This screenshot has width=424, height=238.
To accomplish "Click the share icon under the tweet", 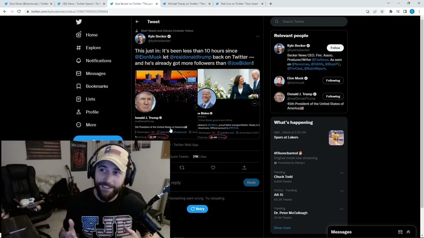I will coord(244,168).
